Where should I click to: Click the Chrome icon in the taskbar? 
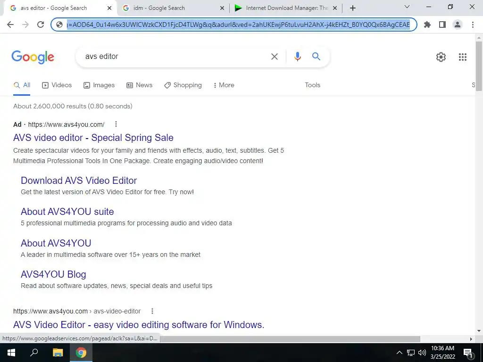pos(81,353)
